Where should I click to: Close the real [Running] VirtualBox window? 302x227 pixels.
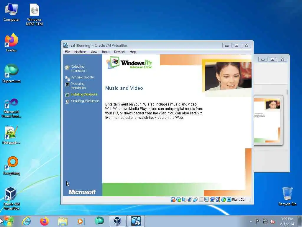[x=246, y=45]
